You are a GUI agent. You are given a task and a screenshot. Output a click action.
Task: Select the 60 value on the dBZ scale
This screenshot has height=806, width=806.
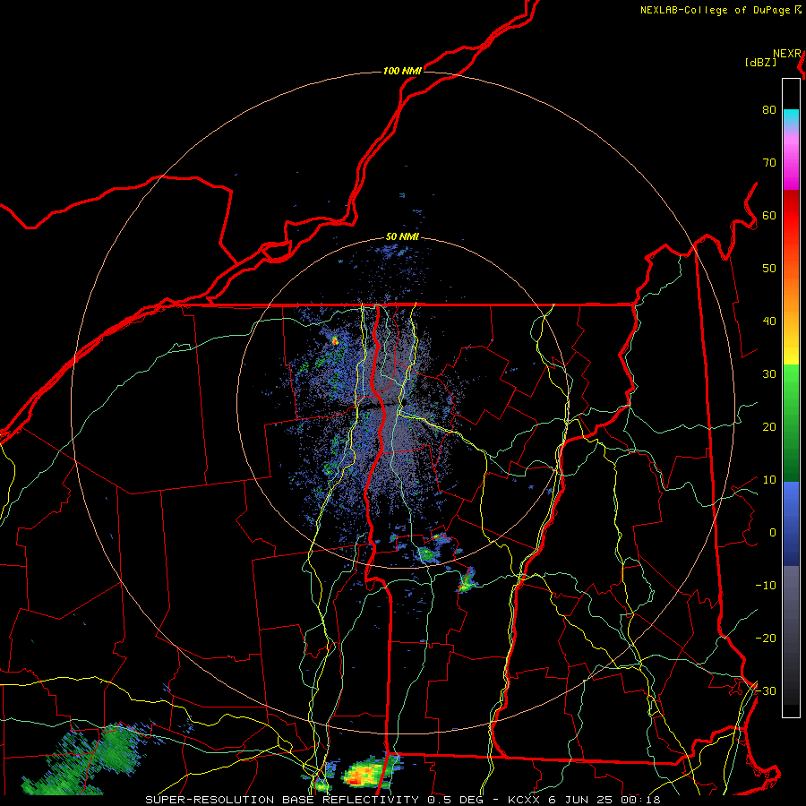pos(769,216)
